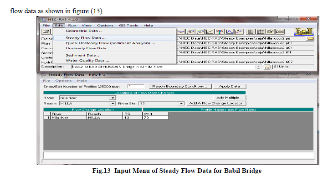The image size is (328, 187).
Task: Click the Apply Data button
Action: point(232,86)
